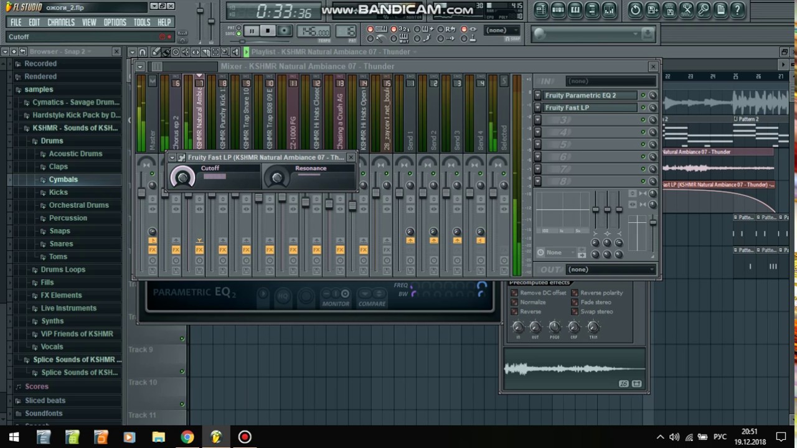
Task: Open the browser toolbar icon
Action: pos(592,10)
